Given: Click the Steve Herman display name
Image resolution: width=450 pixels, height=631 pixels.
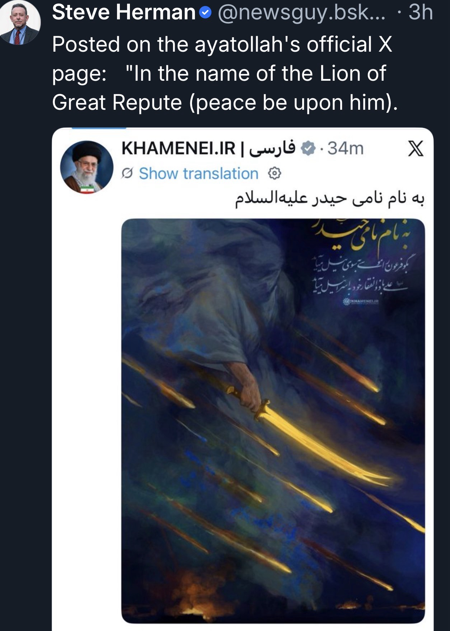Looking at the screenshot, I should [x=124, y=13].
